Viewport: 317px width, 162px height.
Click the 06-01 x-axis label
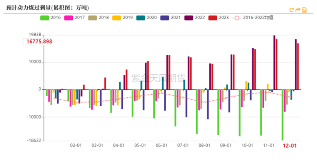162,145
